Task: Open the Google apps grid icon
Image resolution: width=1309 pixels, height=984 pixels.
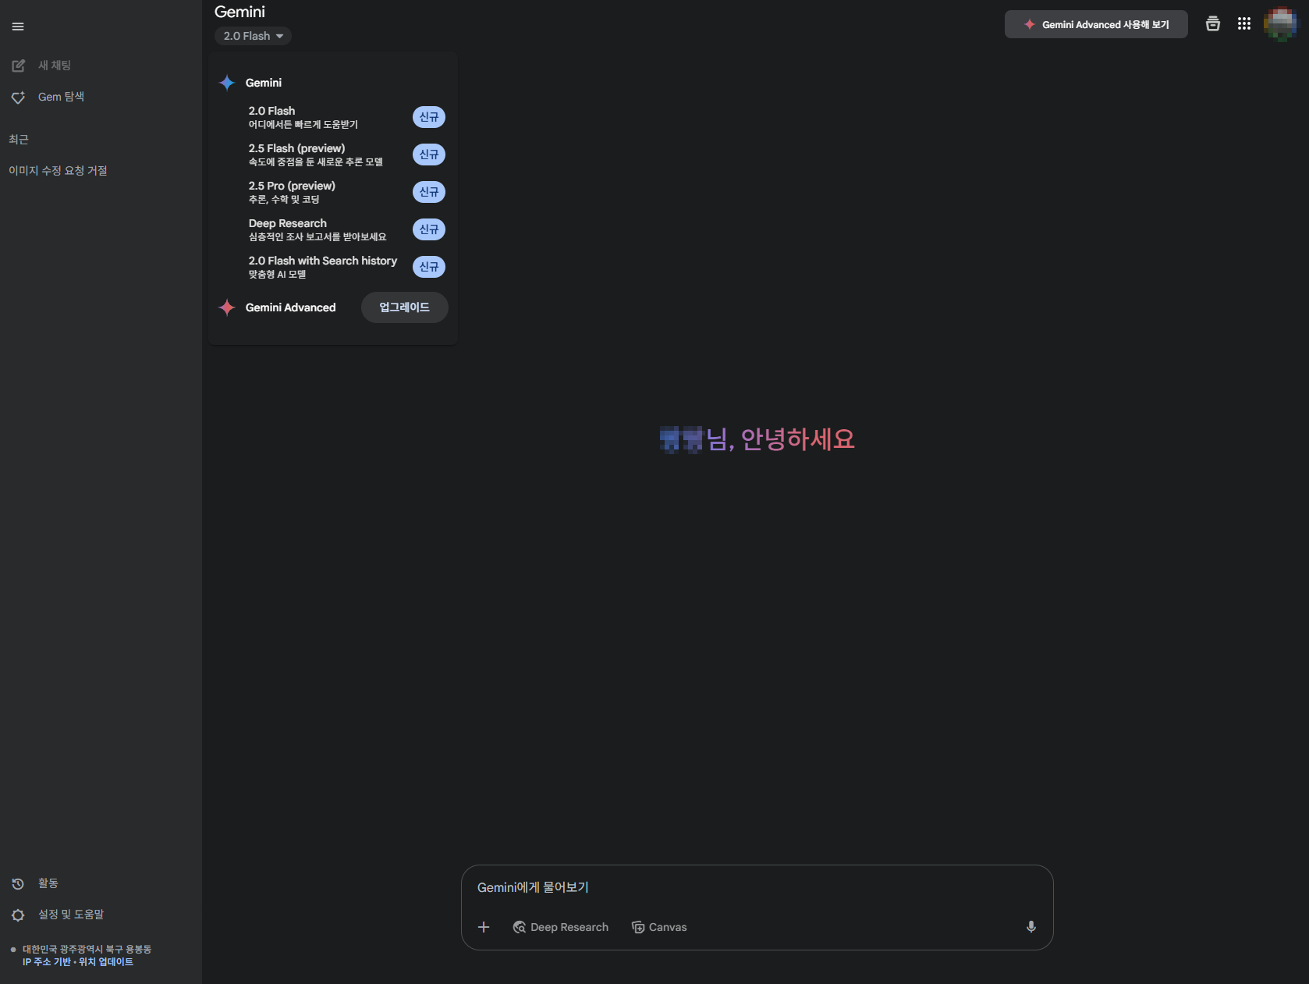Action: pyautogui.click(x=1244, y=24)
